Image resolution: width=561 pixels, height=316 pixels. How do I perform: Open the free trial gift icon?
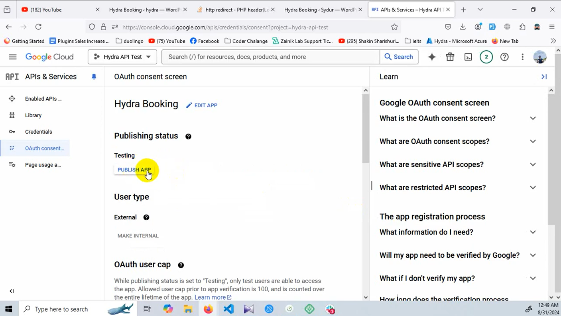450,57
